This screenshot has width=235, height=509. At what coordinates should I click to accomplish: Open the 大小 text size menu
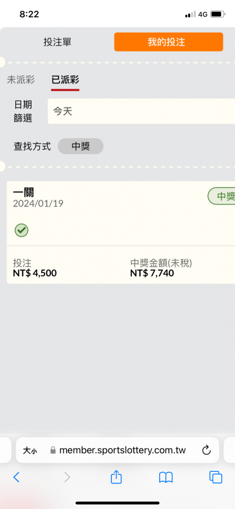30,450
